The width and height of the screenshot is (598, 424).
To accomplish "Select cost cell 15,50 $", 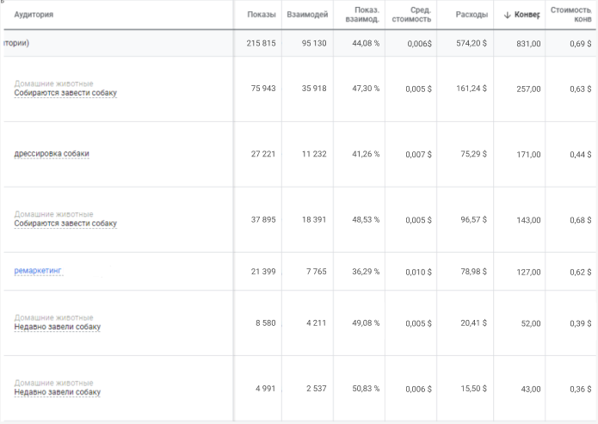I will pos(474,388).
